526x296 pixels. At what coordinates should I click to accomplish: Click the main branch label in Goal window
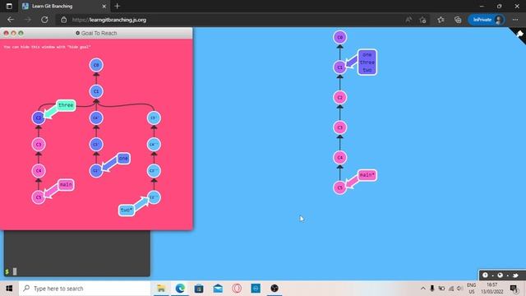[x=66, y=184]
